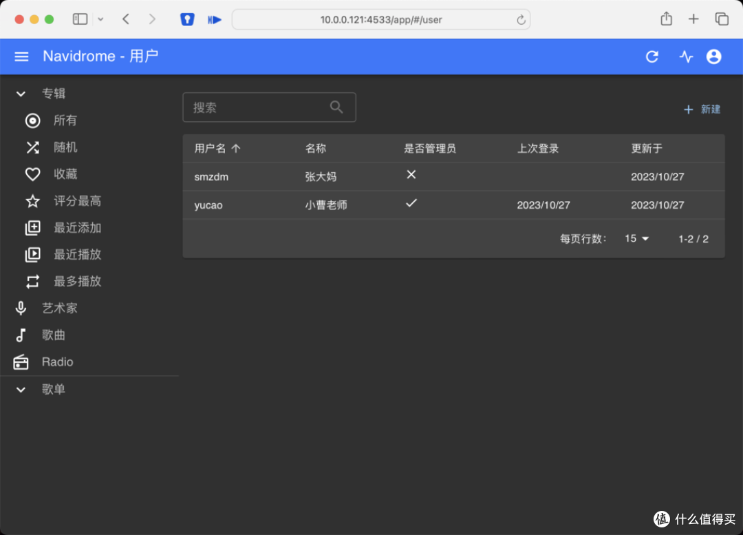
Task: Click the 1-2 / 2 pagination text
Action: point(693,239)
